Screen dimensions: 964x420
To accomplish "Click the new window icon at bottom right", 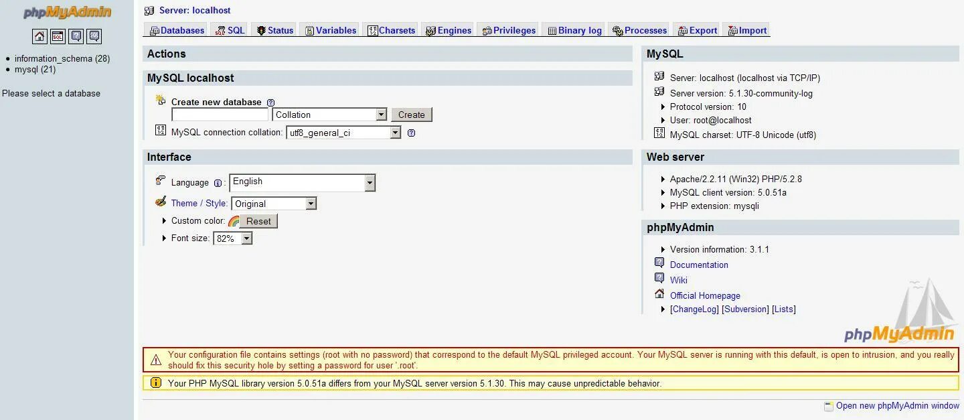I will pyautogui.click(x=829, y=406).
